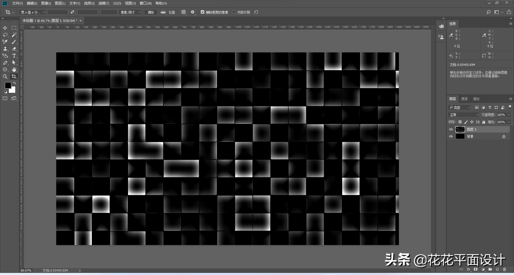
Task: Open the fill percentage dropdown arrow
Action: [x=509, y=122]
